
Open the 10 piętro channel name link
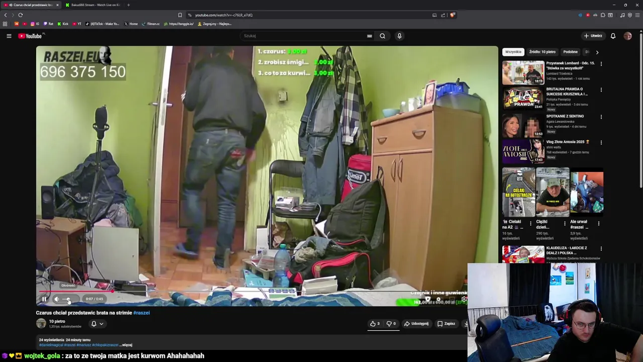[57, 321]
